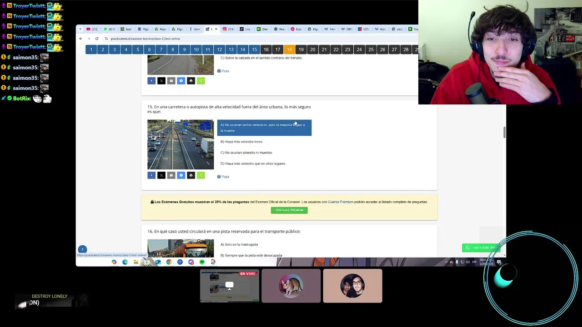
Task: Go back with the browser back arrow
Action: point(81,39)
